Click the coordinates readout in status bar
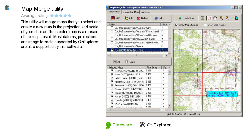The width and height of the screenshot is (248, 137). click(x=184, y=114)
